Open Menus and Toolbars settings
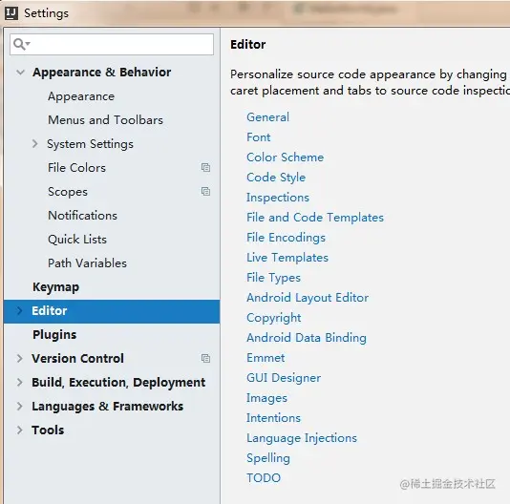Screen dimensions: 510x504 [105, 120]
